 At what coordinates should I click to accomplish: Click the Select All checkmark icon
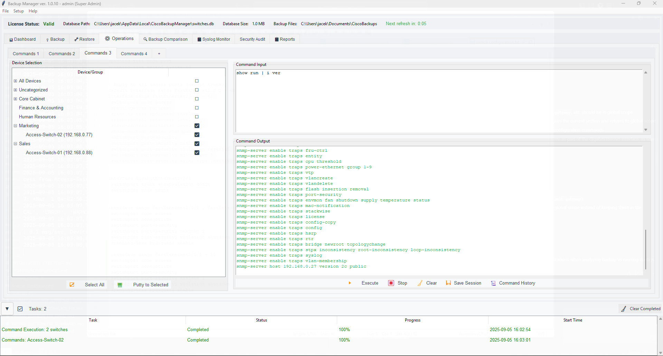tap(72, 285)
